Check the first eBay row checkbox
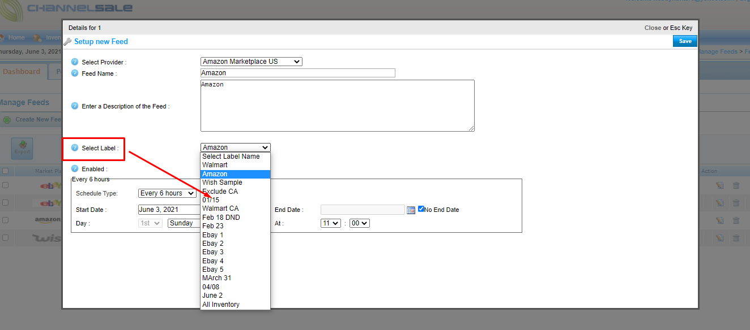Image resolution: width=750 pixels, height=330 pixels. (5, 185)
